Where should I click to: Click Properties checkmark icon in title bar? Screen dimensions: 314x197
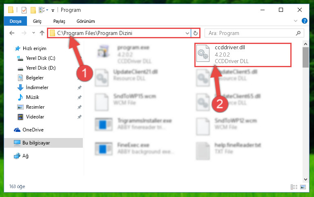(x=24, y=10)
